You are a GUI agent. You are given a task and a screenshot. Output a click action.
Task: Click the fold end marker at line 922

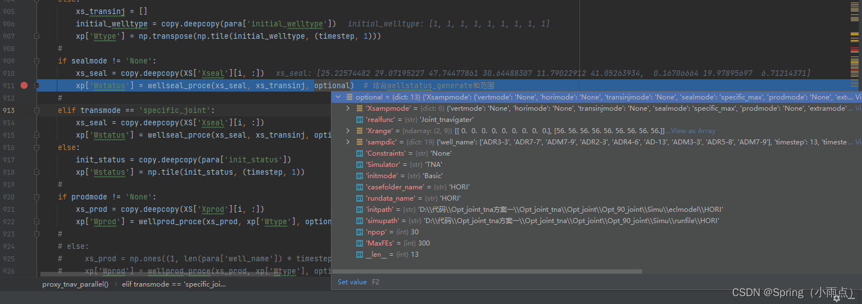coord(37,221)
